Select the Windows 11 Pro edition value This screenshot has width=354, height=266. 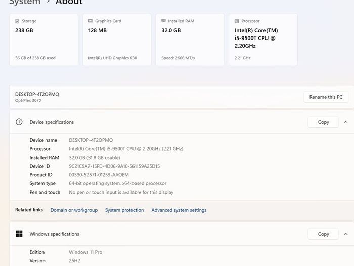coord(85,252)
